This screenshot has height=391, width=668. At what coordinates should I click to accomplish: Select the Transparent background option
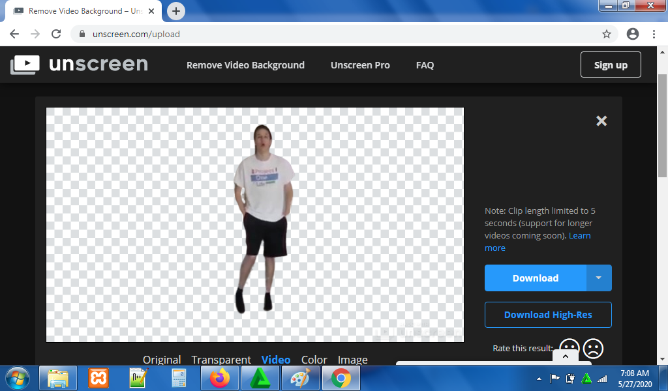click(221, 360)
